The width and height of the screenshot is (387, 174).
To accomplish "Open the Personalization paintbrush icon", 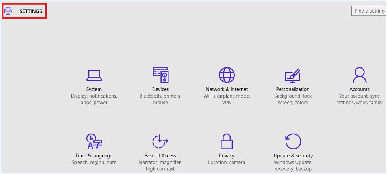I will (293, 76).
